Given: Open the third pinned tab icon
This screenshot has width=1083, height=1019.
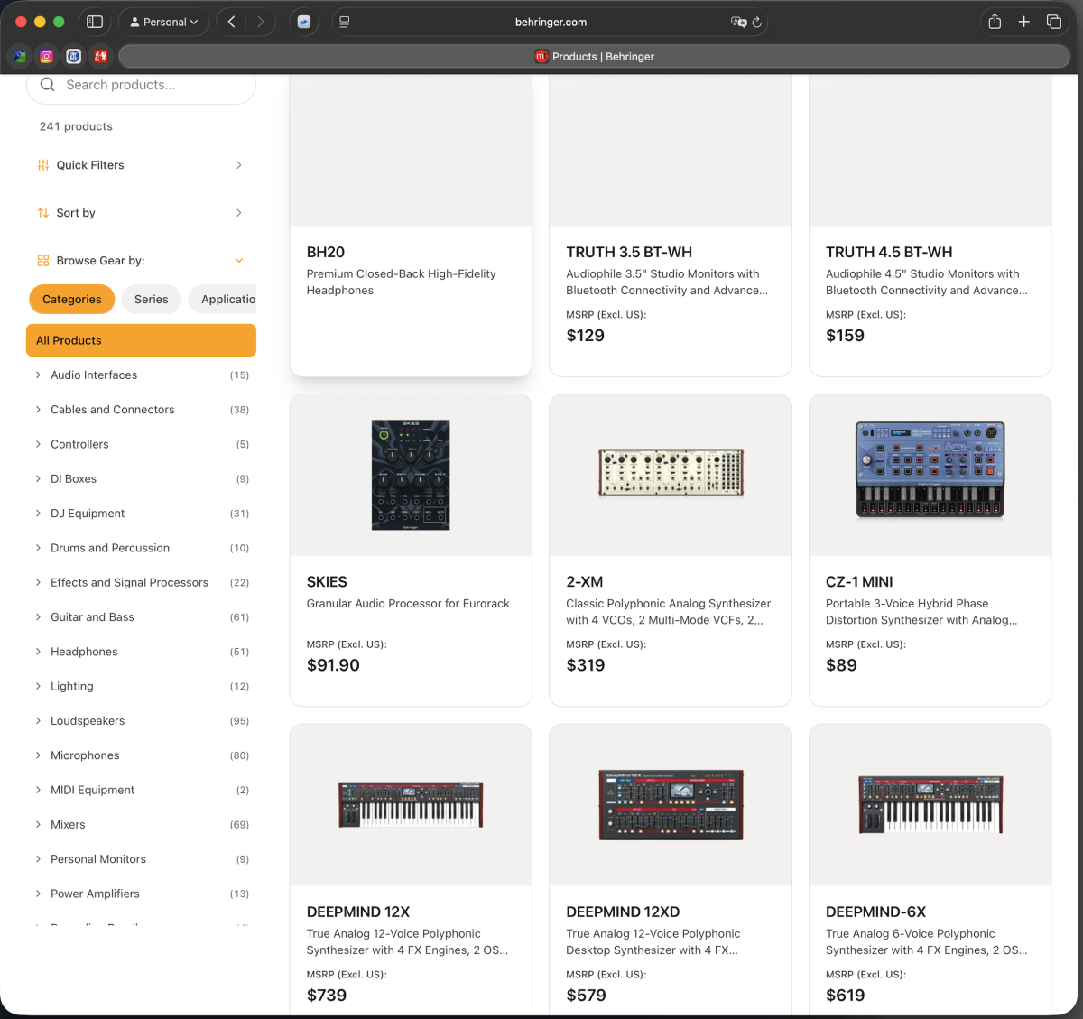Looking at the screenshot, I should [74, 56].
